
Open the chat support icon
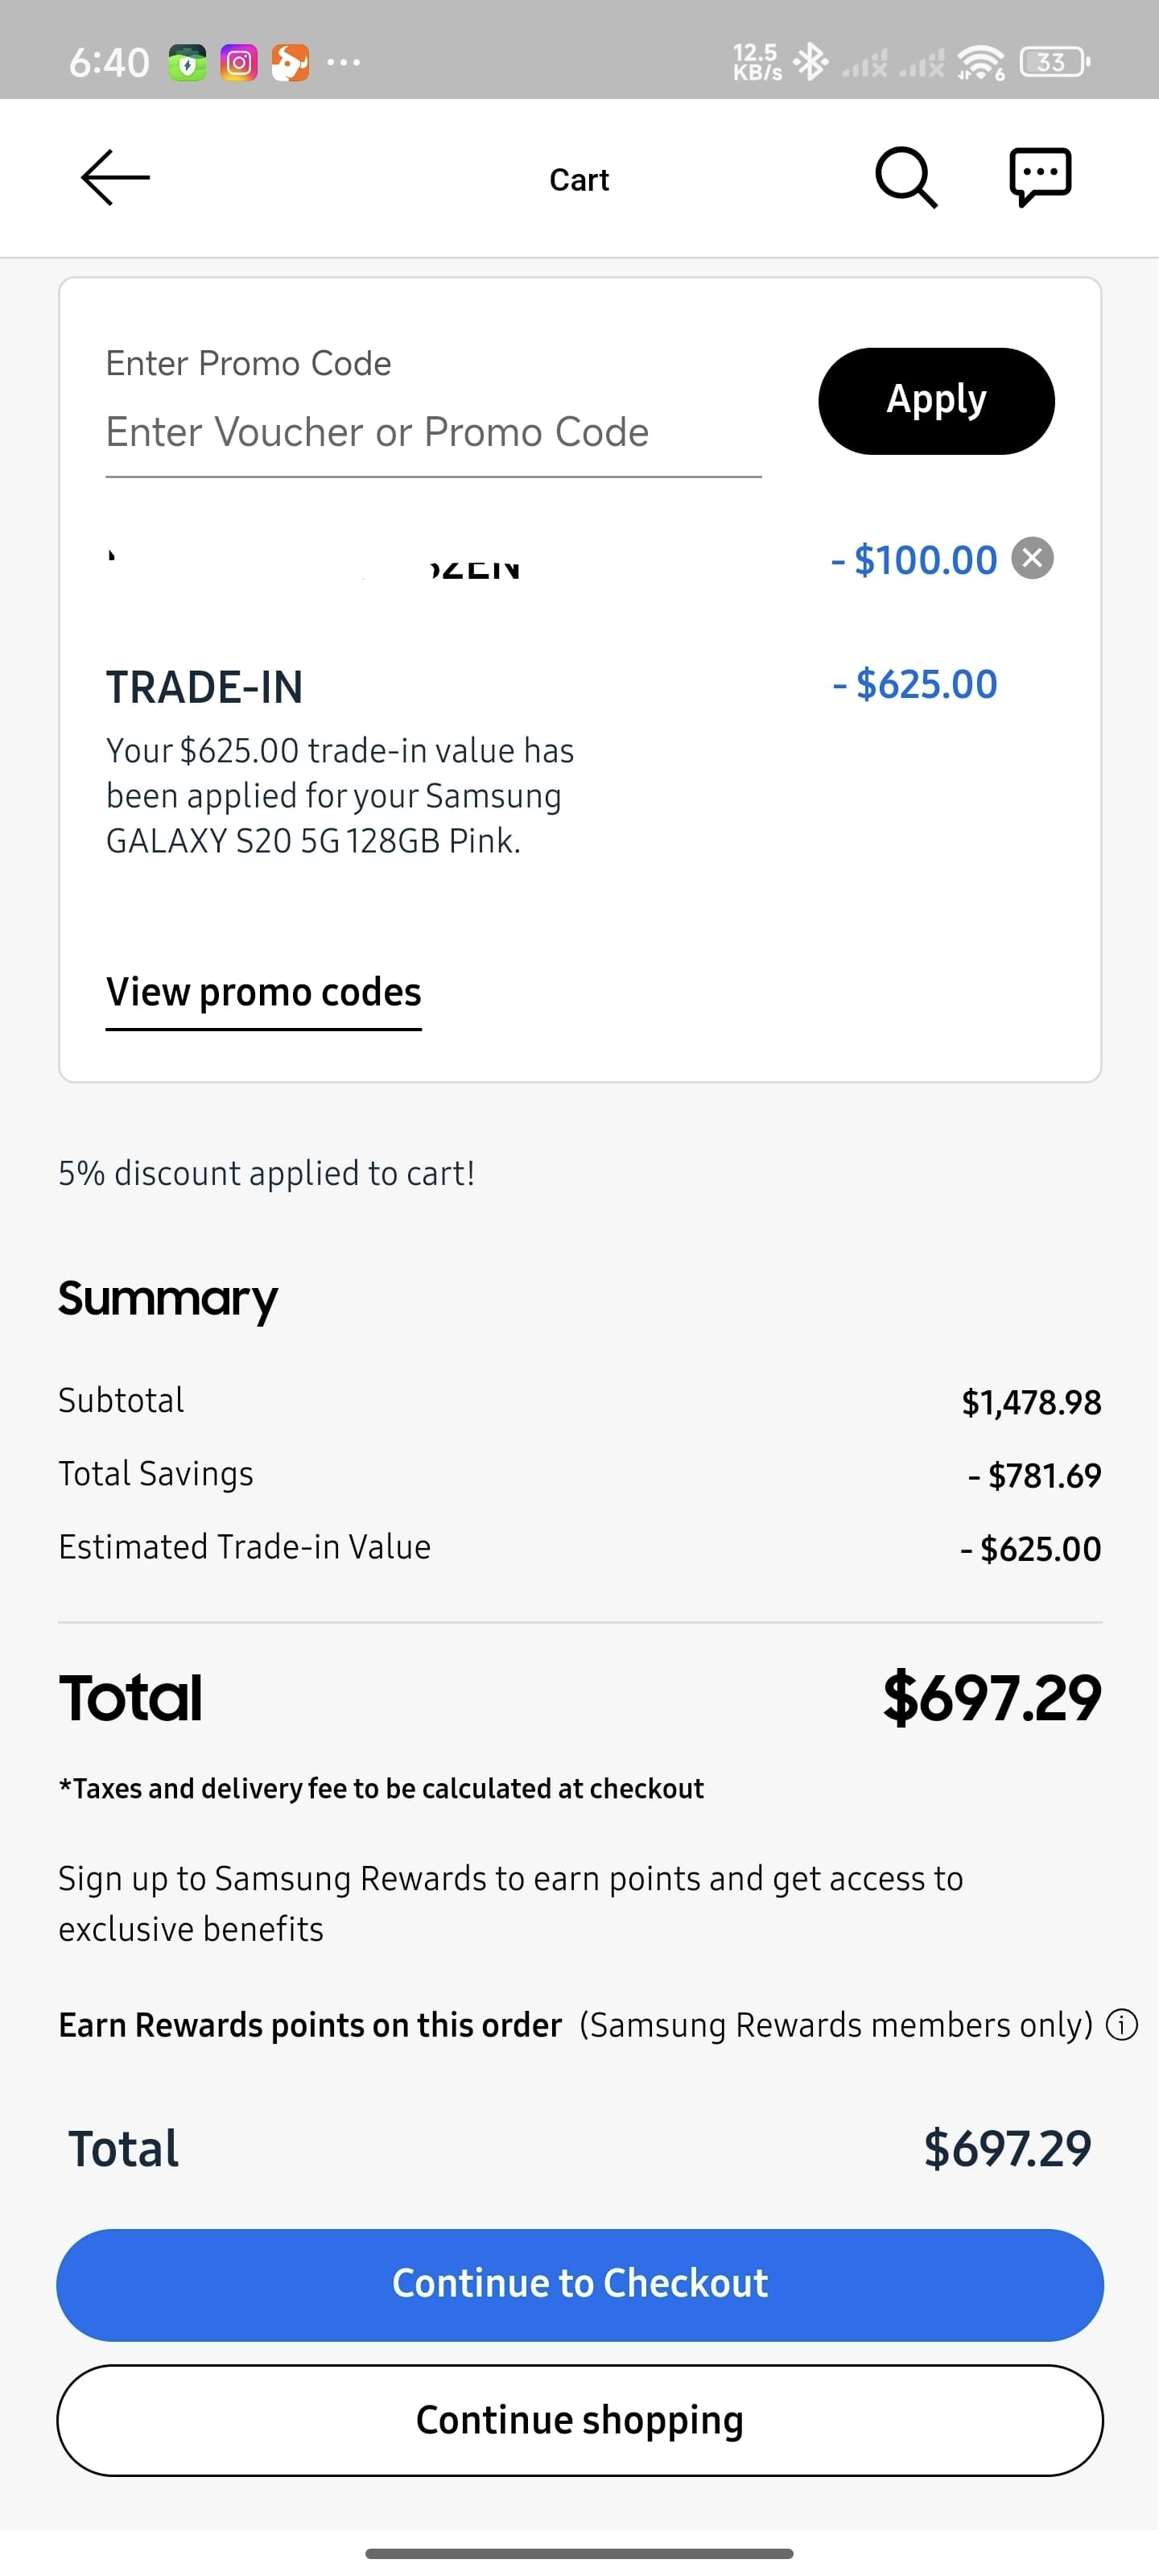1040,178
